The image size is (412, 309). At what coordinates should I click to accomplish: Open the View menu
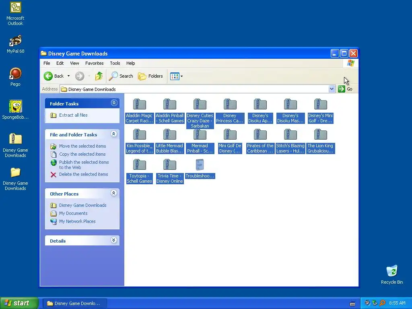74,63
